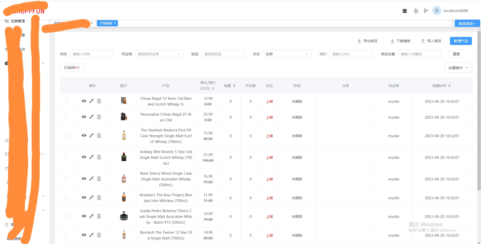The height and width of the screenshot is (244, 481).
Task: Focus the 名称 input field
Action: tap(92, 54)
